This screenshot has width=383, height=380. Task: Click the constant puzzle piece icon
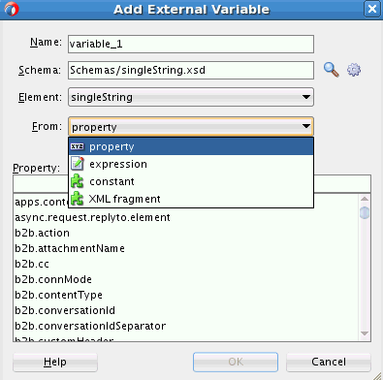tap(77, 181)
